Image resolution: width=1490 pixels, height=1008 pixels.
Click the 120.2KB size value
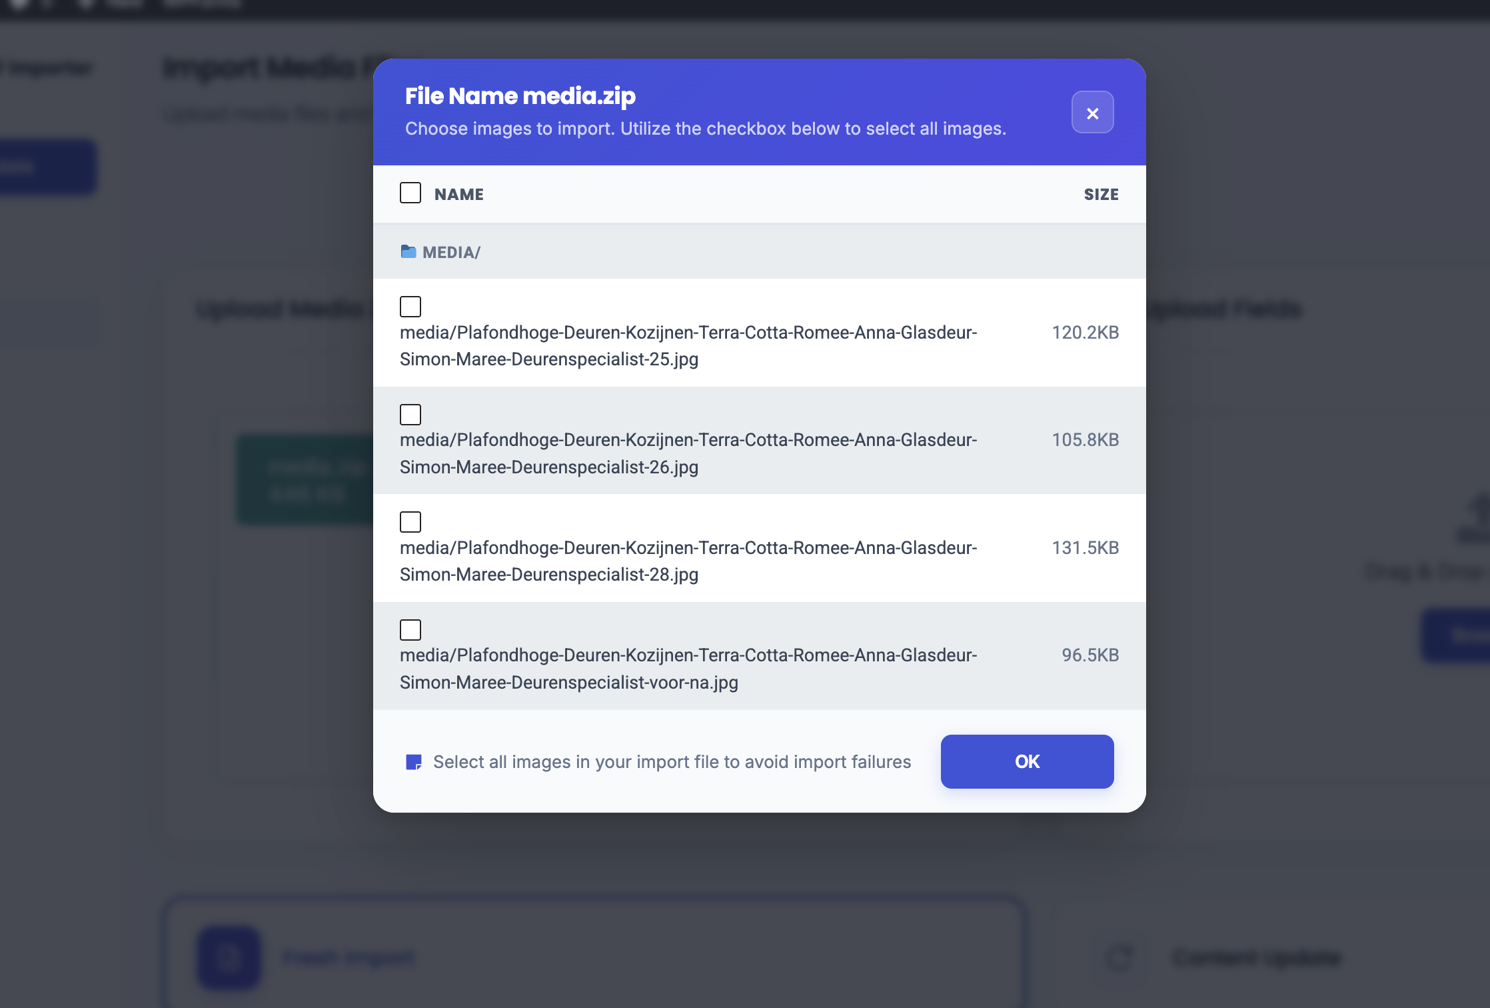[x=1085, y=333]
